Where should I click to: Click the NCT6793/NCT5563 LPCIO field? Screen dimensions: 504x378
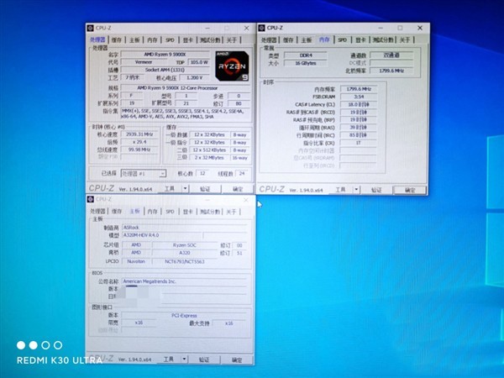coord(185,261)
